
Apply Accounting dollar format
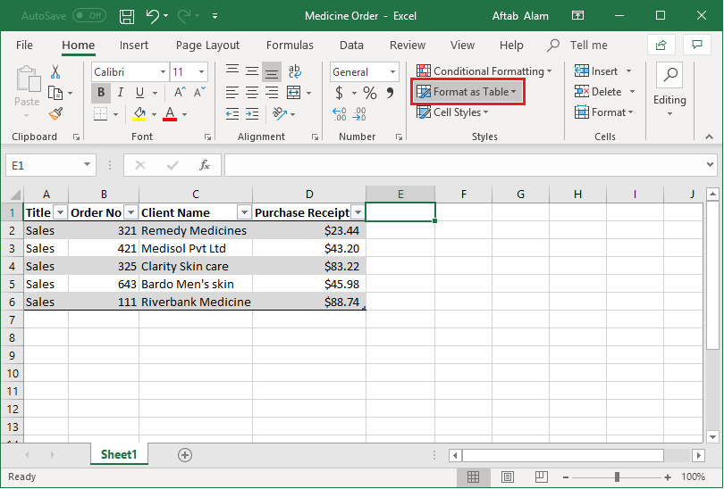coord(339,93)
